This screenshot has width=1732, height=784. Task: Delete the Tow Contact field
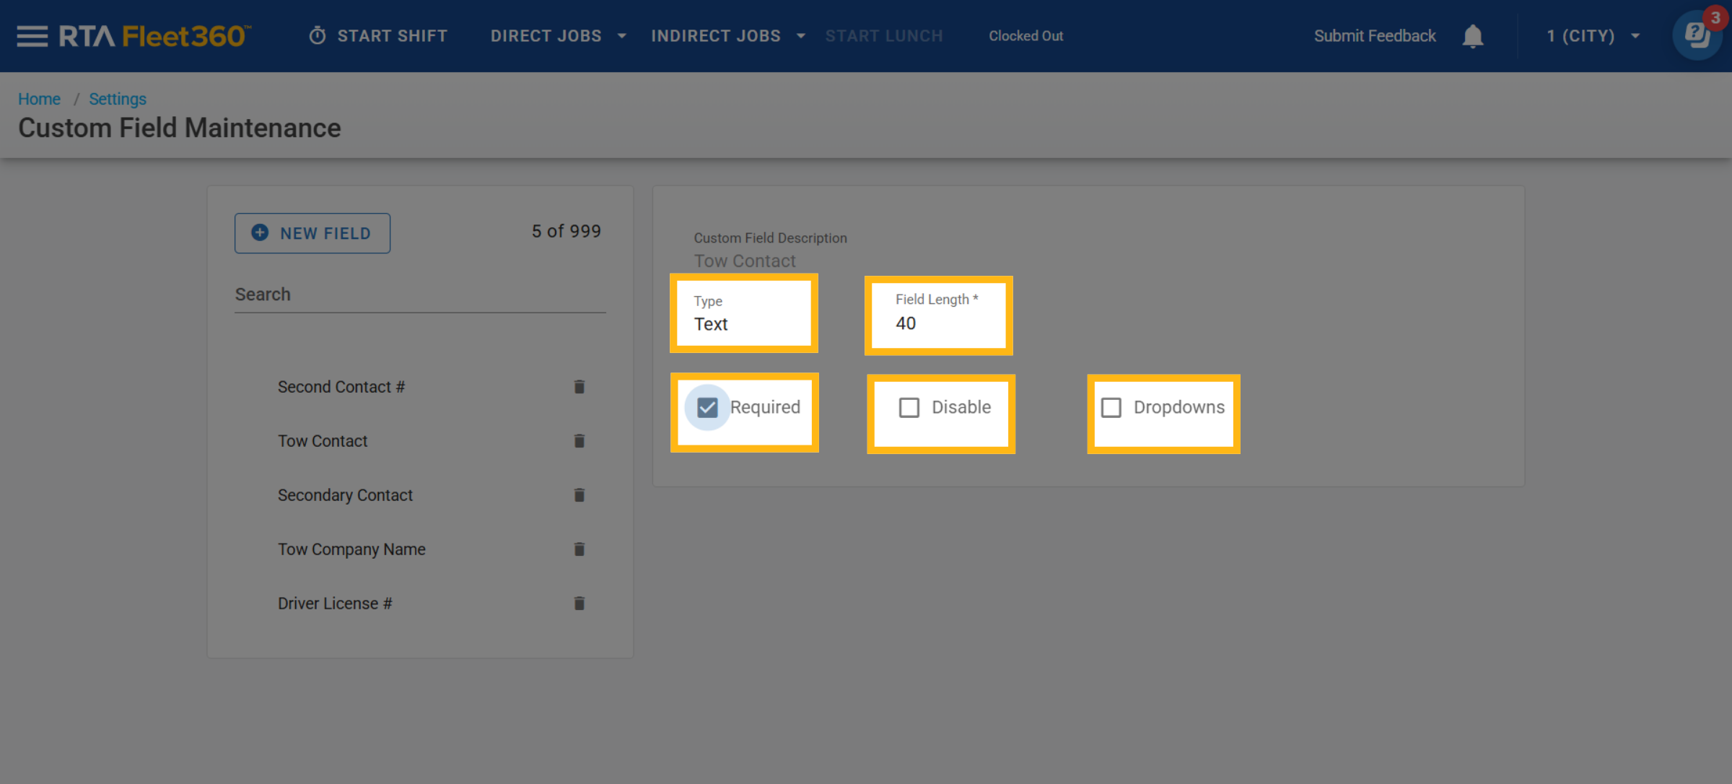(579, 441)
